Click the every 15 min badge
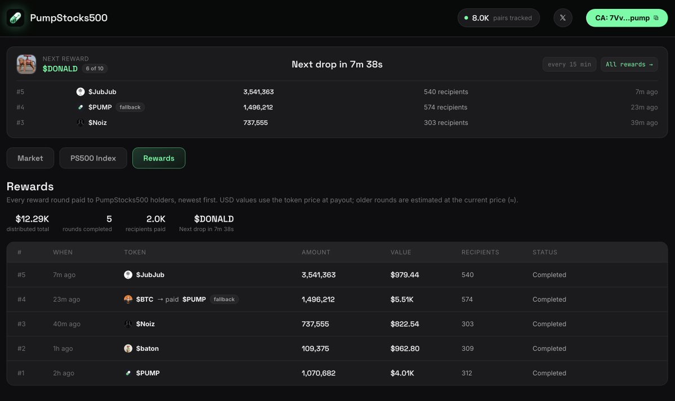This screenshot has height=401, width=675. click(x=569, y=64)
